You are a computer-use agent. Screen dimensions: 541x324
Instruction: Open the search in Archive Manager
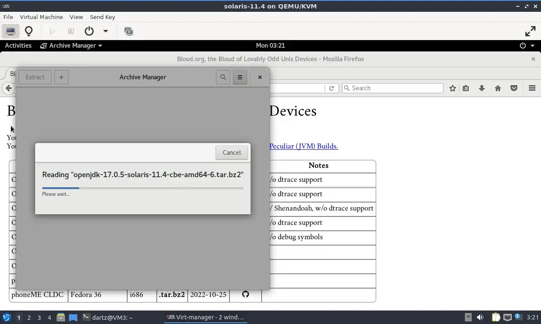coord(223,77)
